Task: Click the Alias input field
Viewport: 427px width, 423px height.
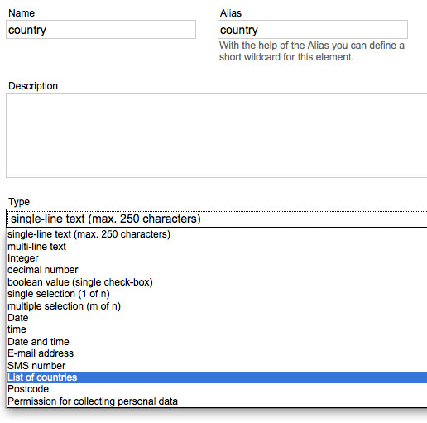Action: [313, 30]
